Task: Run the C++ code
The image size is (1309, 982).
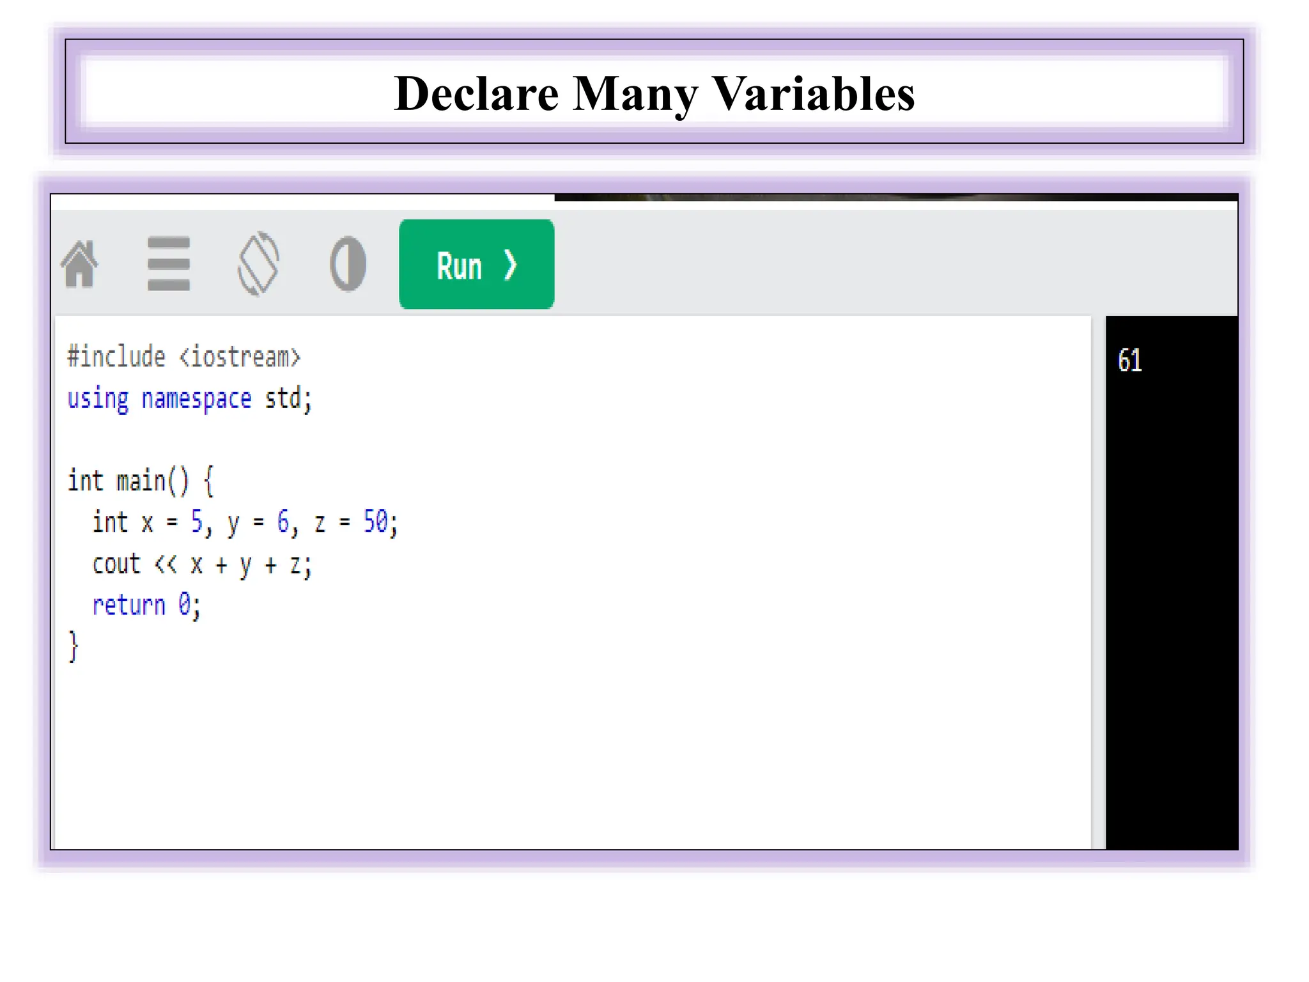Action: pos(477,264)
